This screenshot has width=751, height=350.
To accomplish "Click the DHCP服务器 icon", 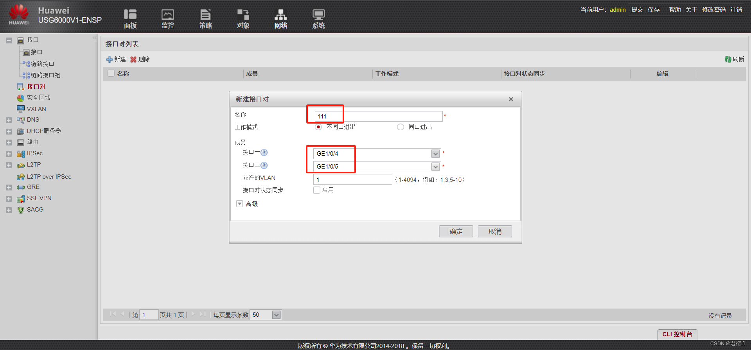I will pos(21,131).
